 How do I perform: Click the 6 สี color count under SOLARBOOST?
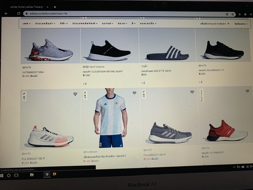pyautogui.click(x=200, y=82)
